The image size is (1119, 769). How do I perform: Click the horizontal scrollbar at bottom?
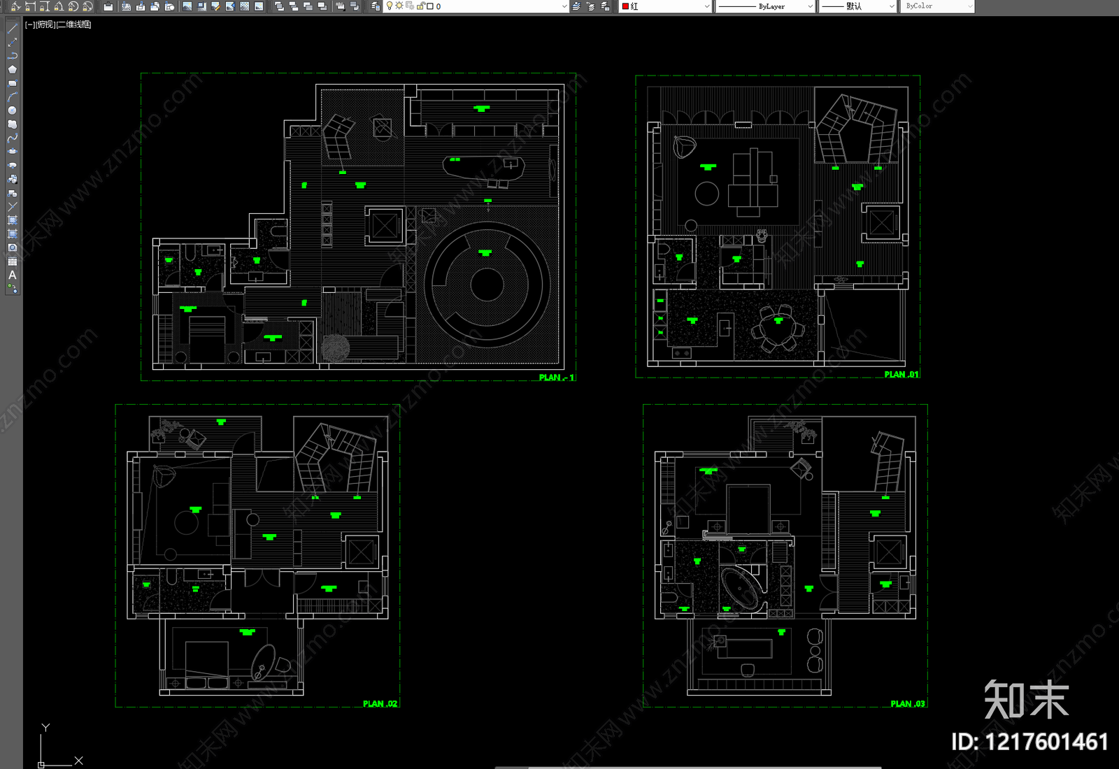pyautogui.click(x=688, y=767)
